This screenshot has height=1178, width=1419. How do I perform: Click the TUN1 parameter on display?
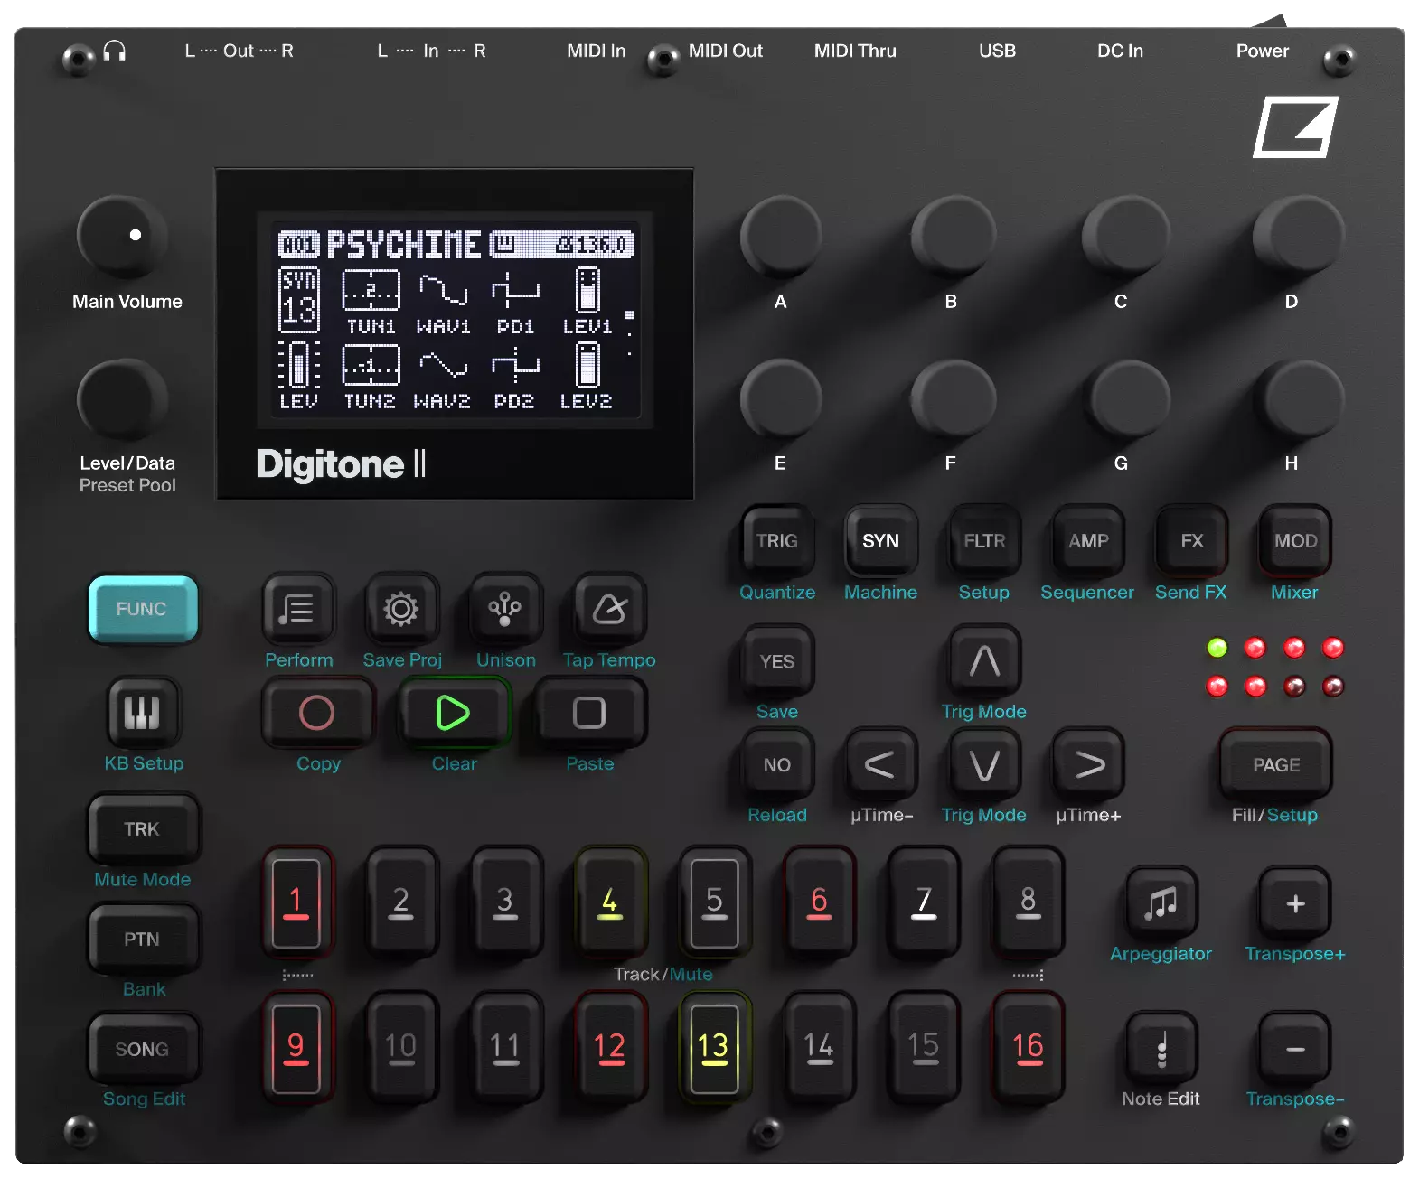coord(371,303)
